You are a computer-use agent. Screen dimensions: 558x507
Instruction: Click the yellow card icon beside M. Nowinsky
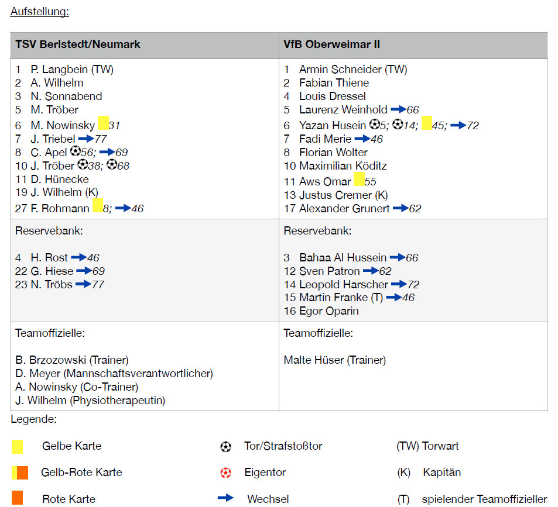(103, 123)
